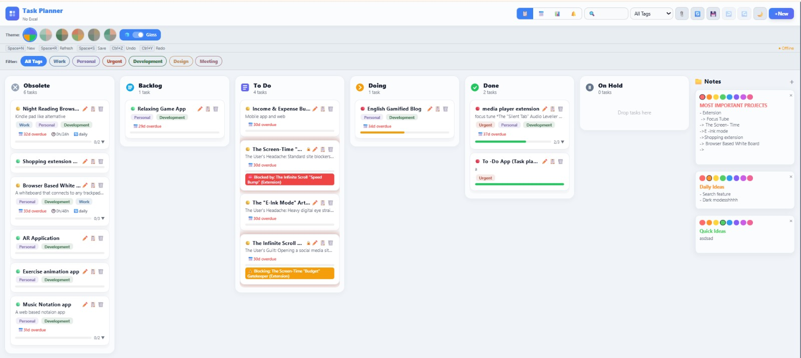Set the Quick Ideas note color to blue
801x358 pixels.
(x=729, y=223)
